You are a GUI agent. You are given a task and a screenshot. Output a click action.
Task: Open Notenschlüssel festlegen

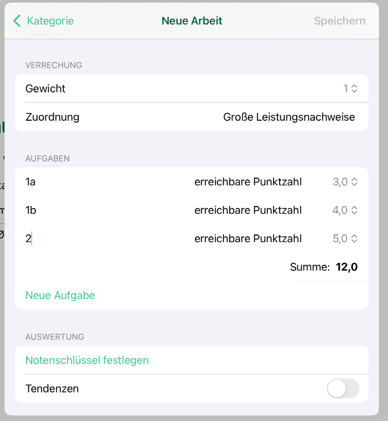[87, 360]
